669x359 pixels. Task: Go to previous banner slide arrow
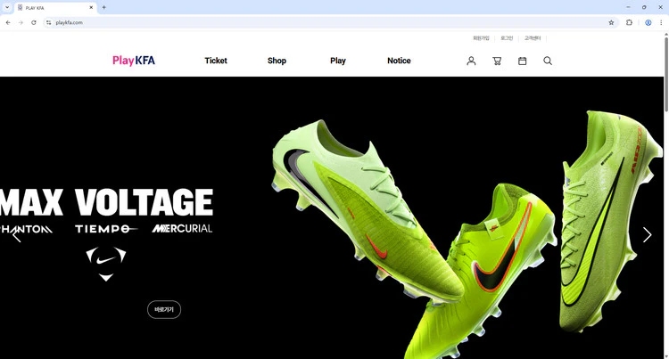(16, 235)
